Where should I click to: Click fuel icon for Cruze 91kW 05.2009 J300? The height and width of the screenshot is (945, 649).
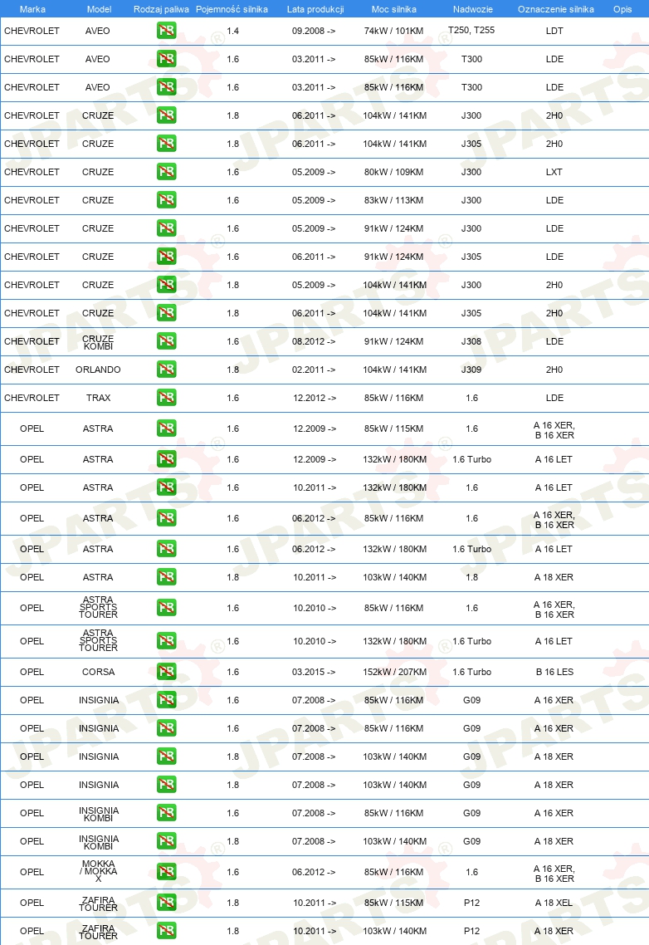[166, 228]
